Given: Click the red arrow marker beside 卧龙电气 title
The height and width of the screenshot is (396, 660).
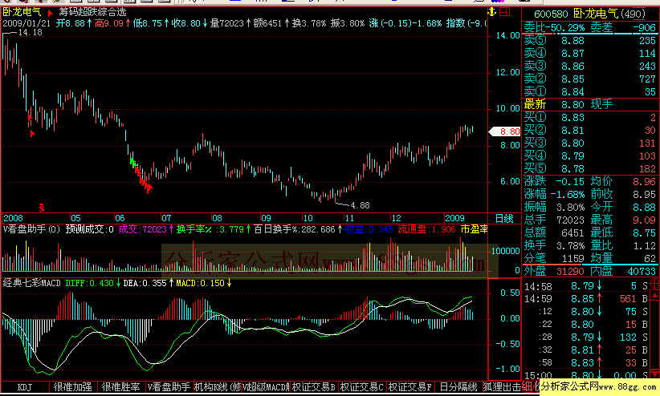Looking at the screenshot, I should [x=51, y=13].
